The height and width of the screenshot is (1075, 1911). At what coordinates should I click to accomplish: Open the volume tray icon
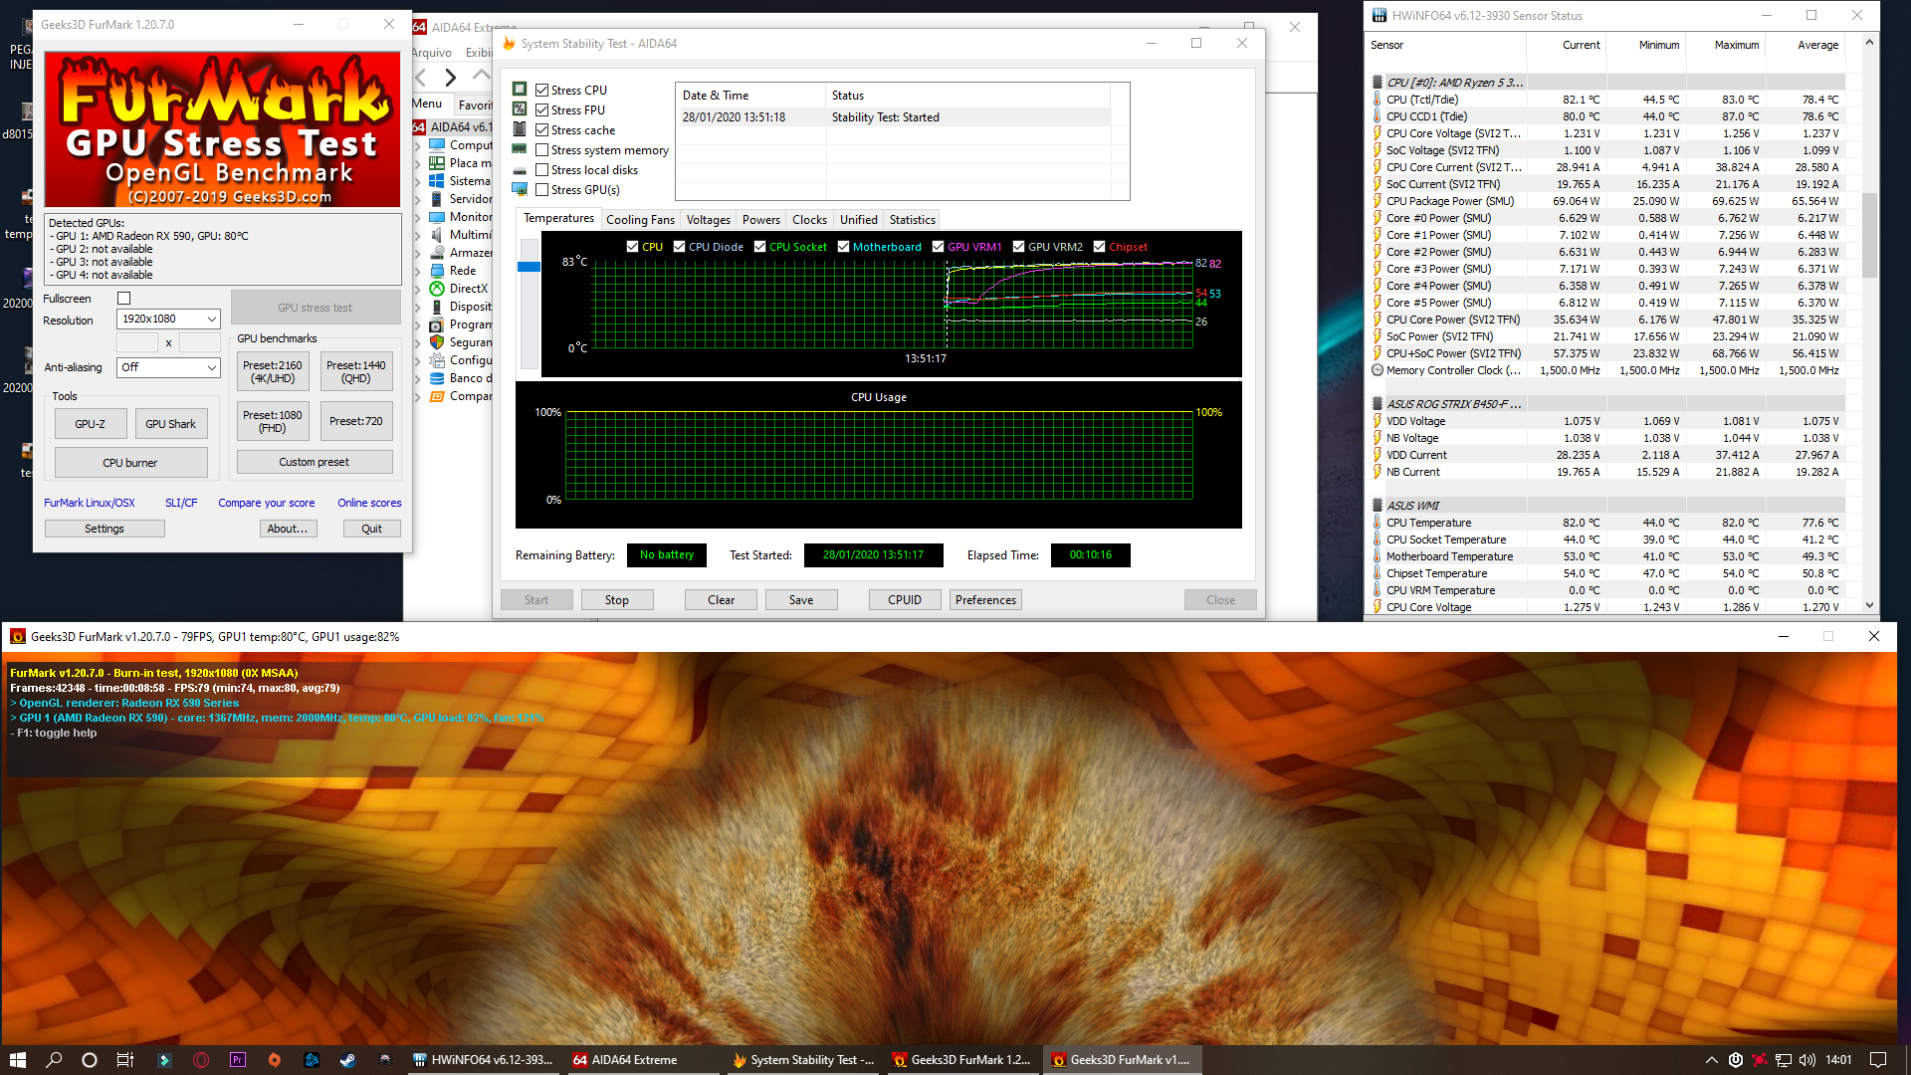[1807, 1060]
